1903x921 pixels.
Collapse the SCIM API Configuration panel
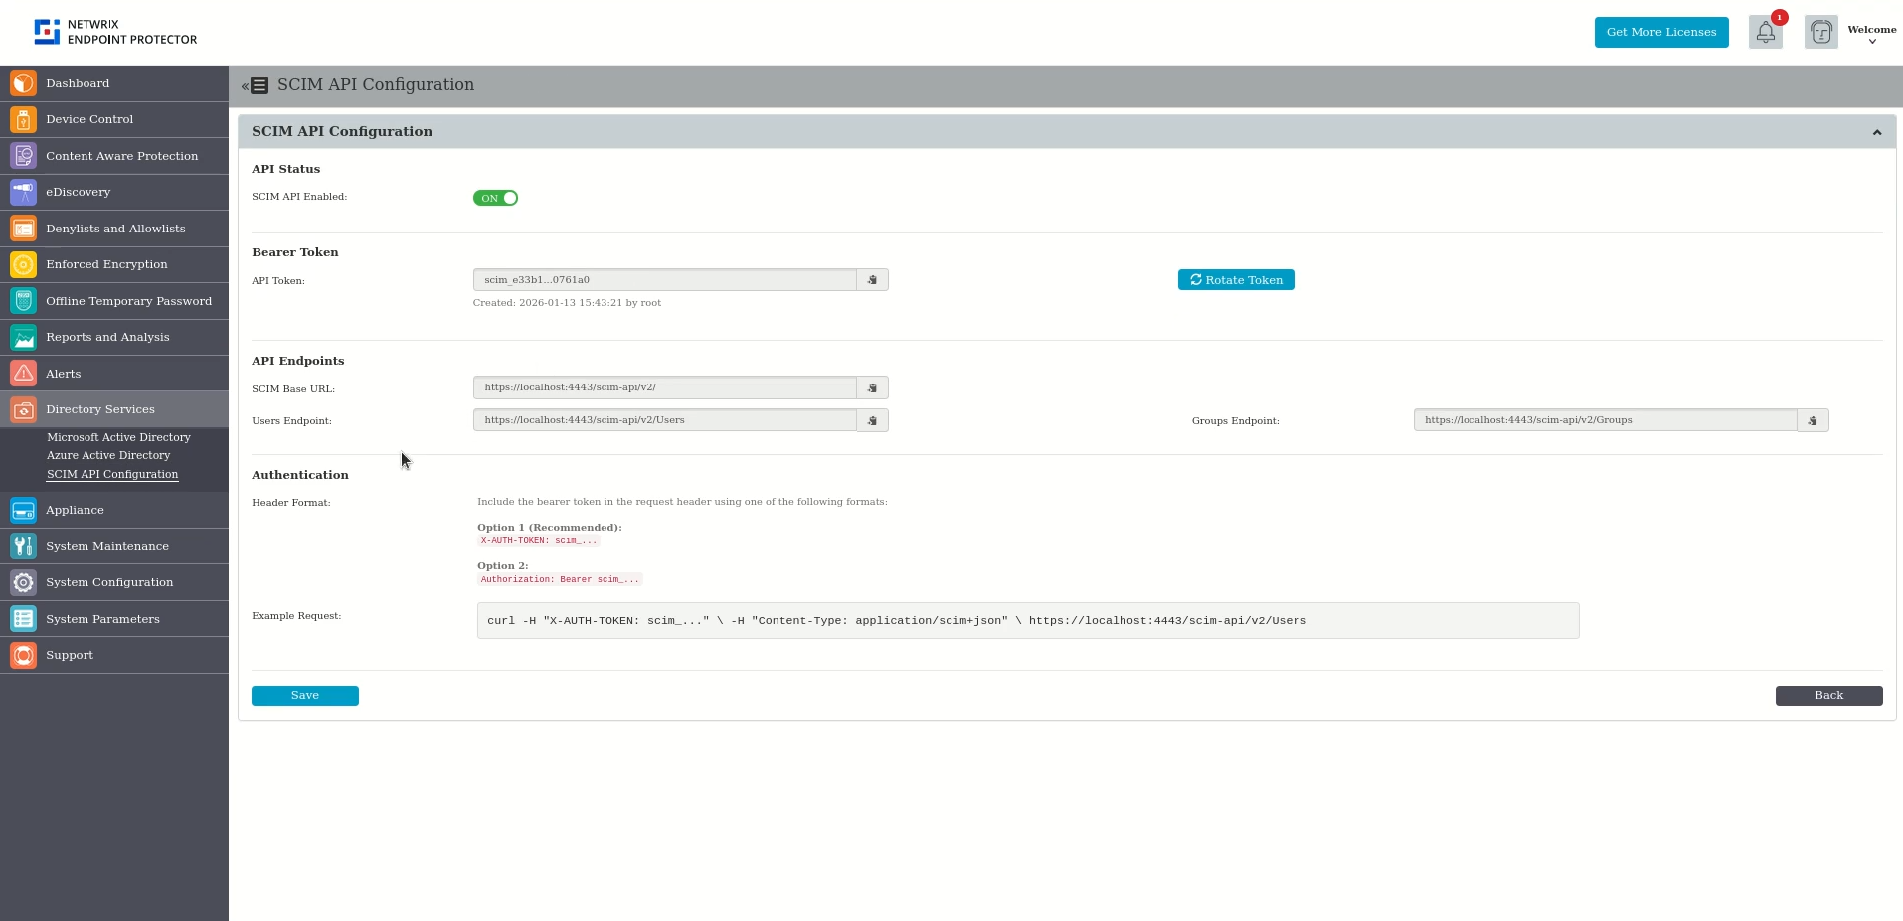click(1877, 131)
